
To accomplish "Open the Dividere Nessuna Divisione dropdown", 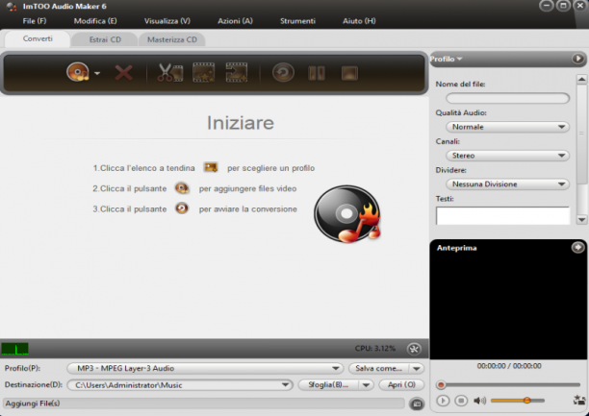I will coord(507,184).
